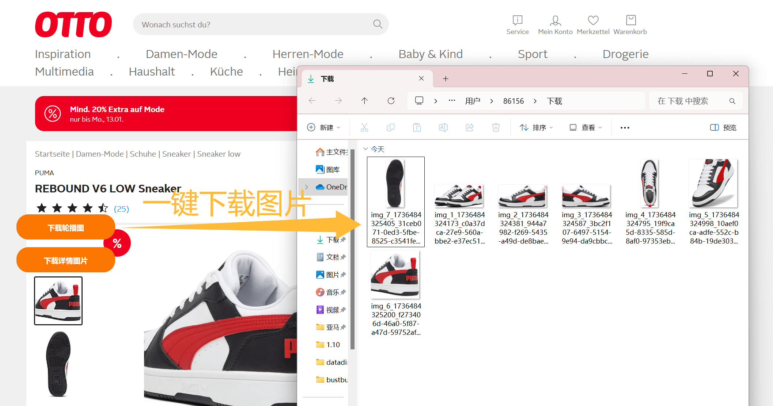The image size is (773, 406).
Task: Click search icon in explorer search box
Action: pos(732,101)
